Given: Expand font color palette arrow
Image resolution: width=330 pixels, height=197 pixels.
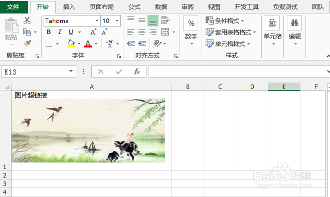Looking at the screenshot, I should point(96,43).
